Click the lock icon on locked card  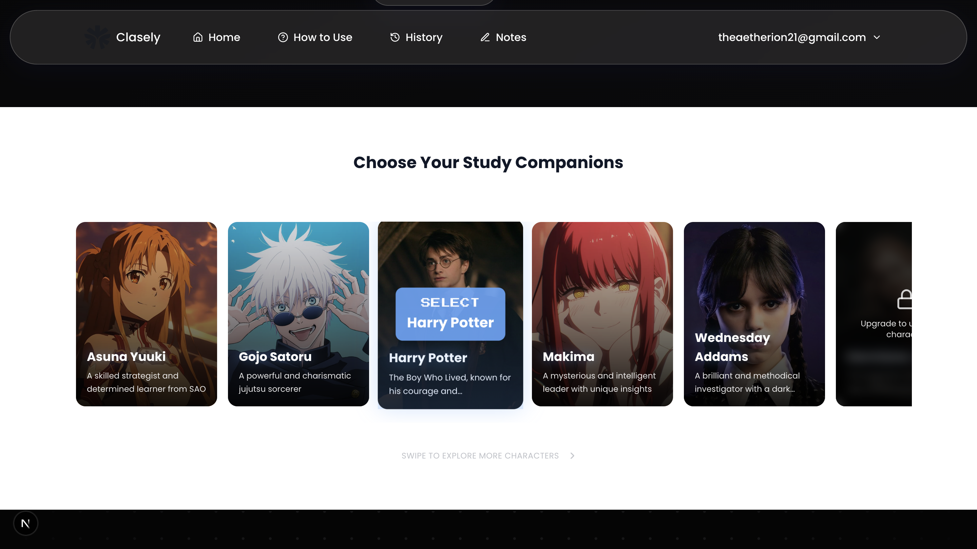pyautogui.click(x=905, y=299)
